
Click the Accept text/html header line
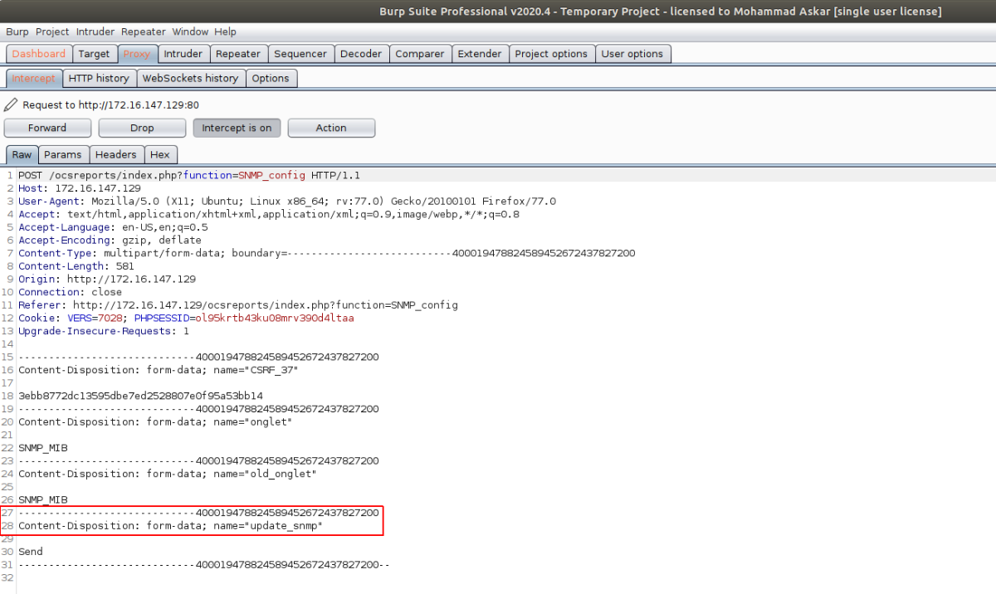[x=269, y=214]
